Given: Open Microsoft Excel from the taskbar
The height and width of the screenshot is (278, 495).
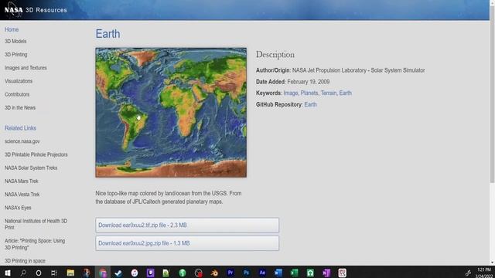Looking at the screenshot, I should pos(294,273).
